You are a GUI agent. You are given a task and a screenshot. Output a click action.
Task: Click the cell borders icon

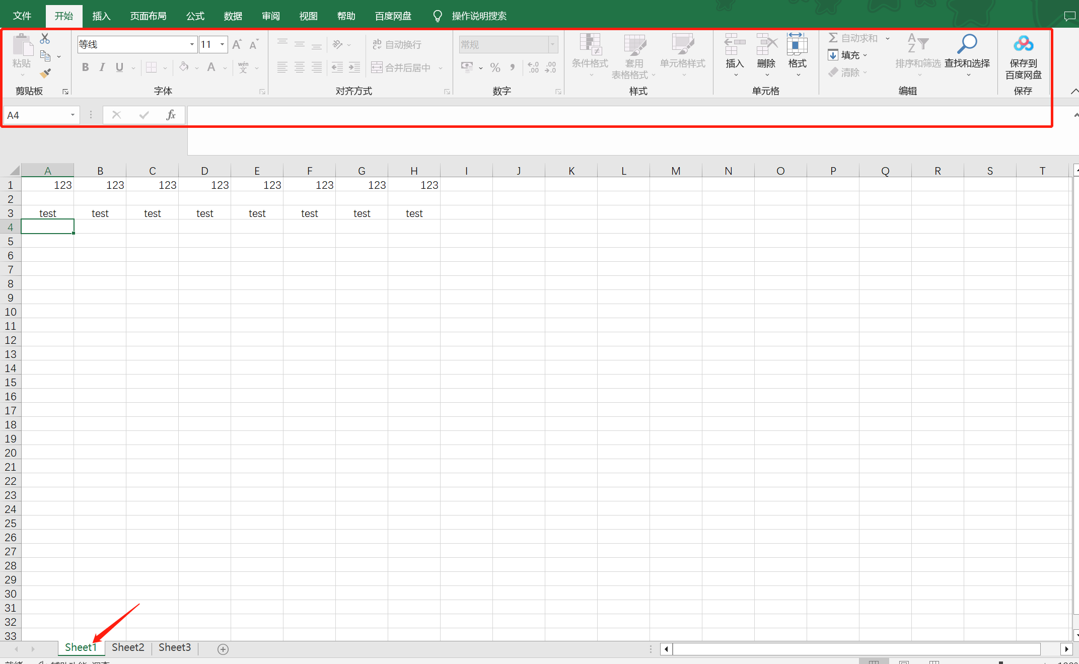pos(151,67)
